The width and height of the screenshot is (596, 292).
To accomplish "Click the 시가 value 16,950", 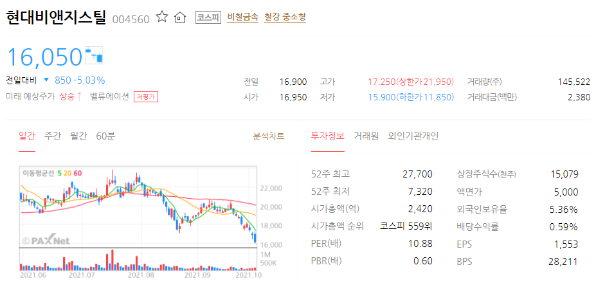I will tap(293, 97).
